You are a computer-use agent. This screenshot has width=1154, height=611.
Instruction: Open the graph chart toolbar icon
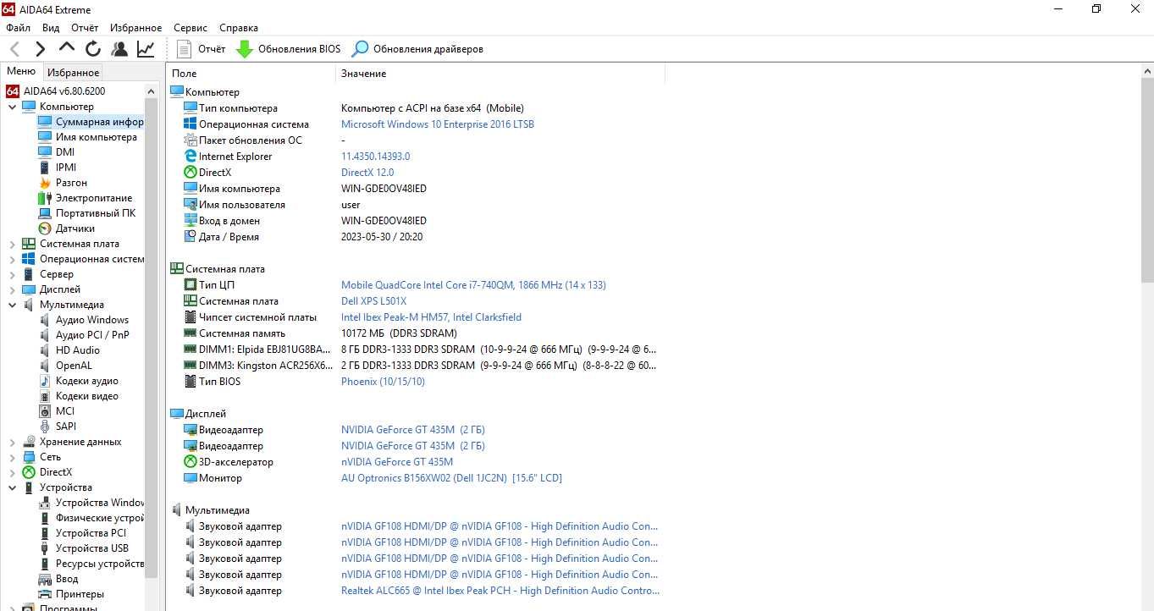[146, 49]
